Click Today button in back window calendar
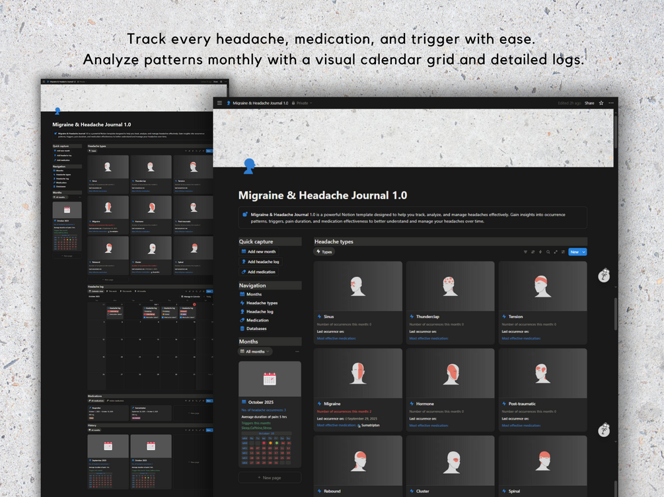 point(208,297)
